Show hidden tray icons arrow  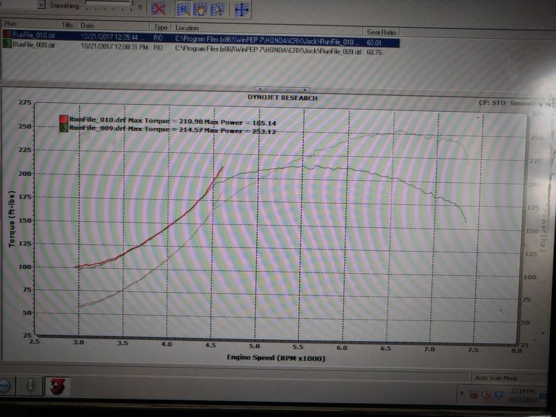461,393
